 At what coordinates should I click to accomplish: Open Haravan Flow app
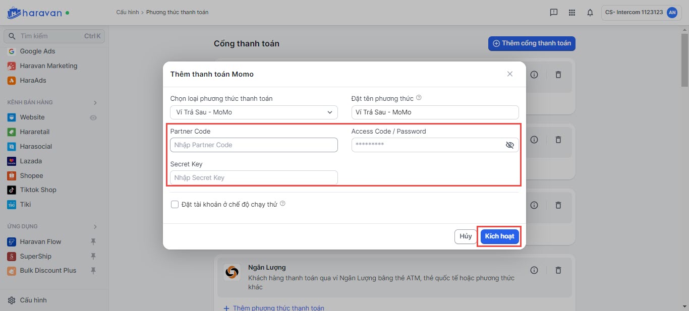pyautogui.click(x=40, y=242)
